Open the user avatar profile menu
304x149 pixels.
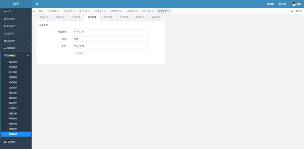click(294, 4)
